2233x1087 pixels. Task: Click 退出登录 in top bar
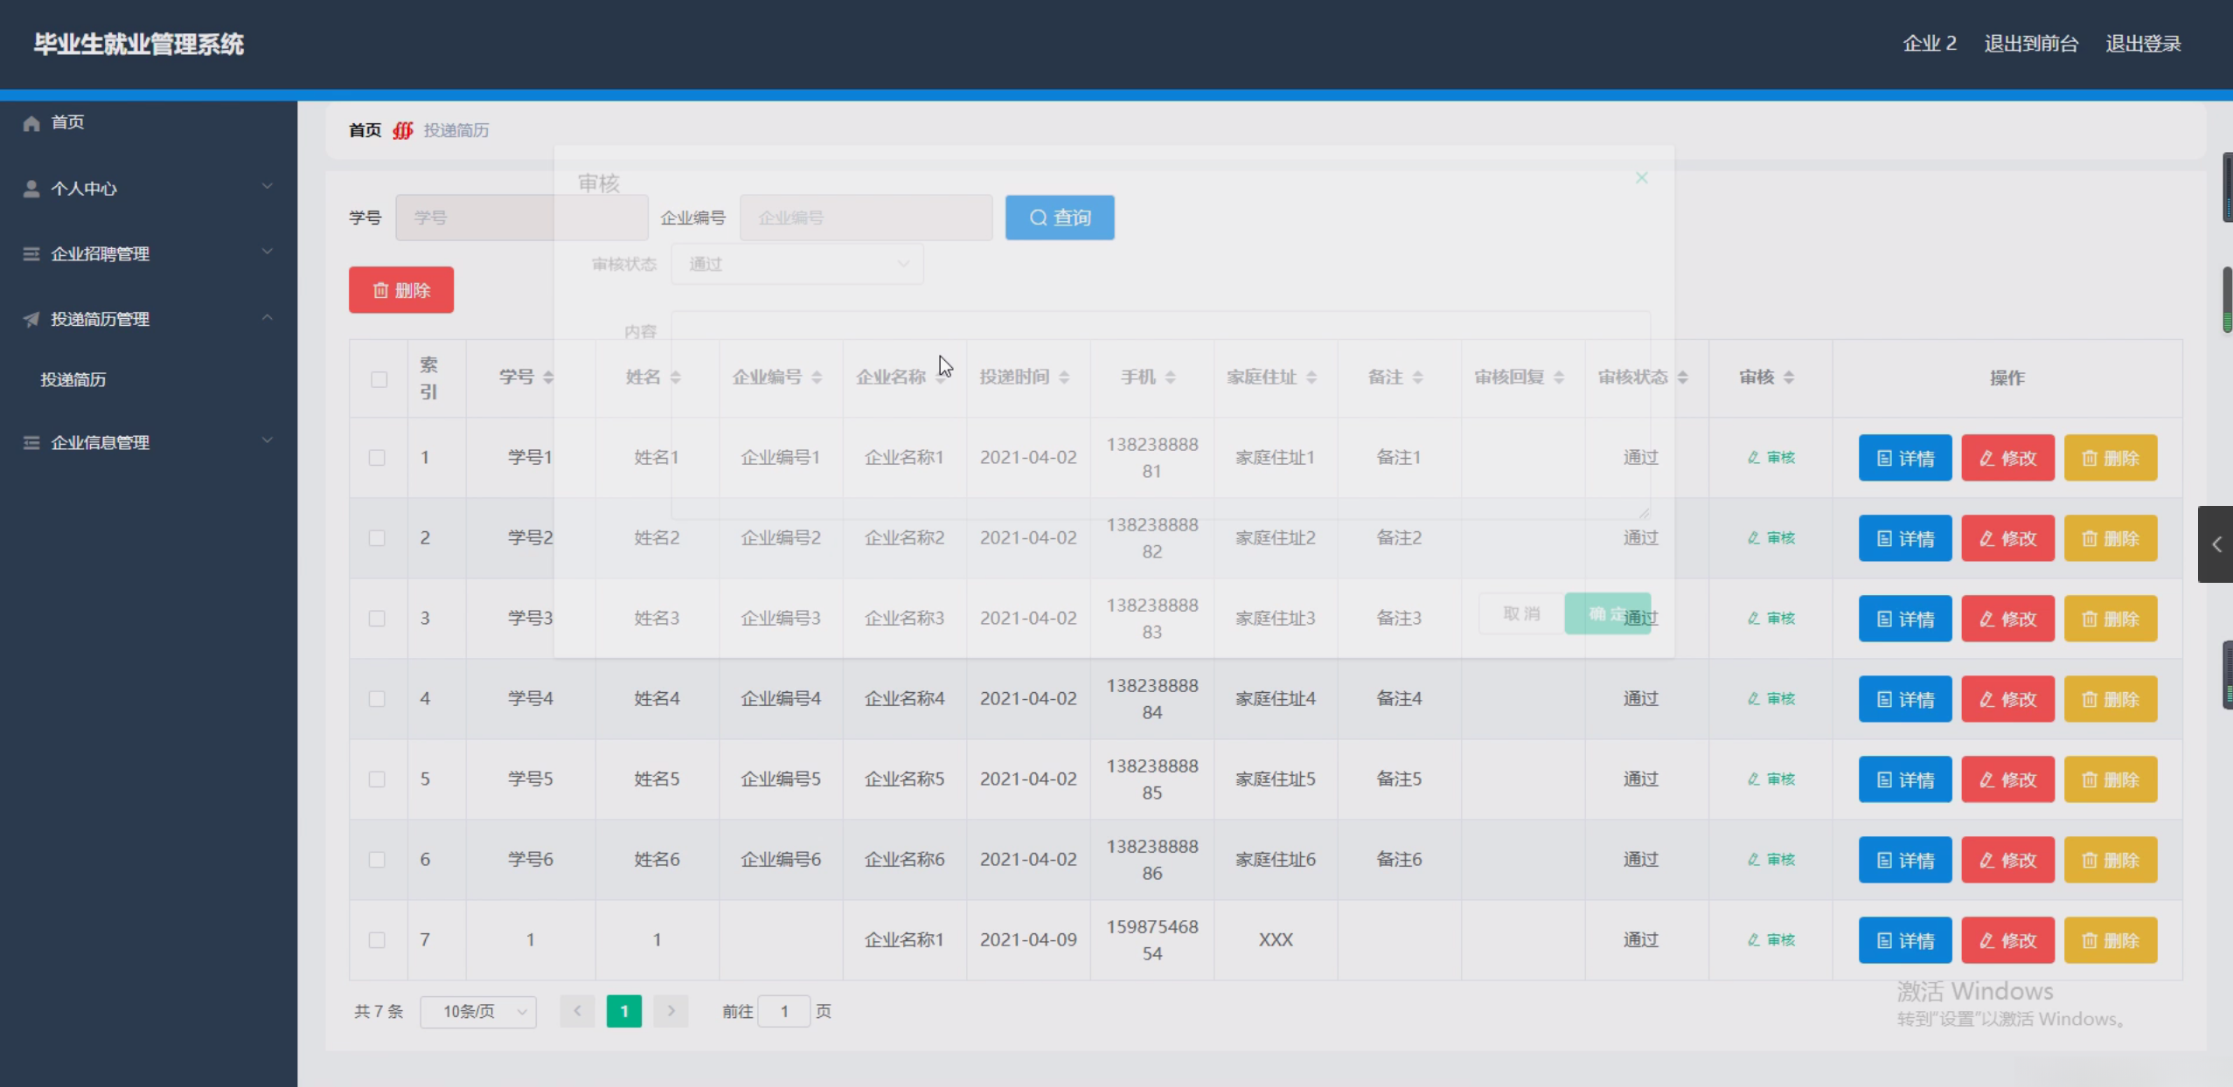[x=2143, y=44]
